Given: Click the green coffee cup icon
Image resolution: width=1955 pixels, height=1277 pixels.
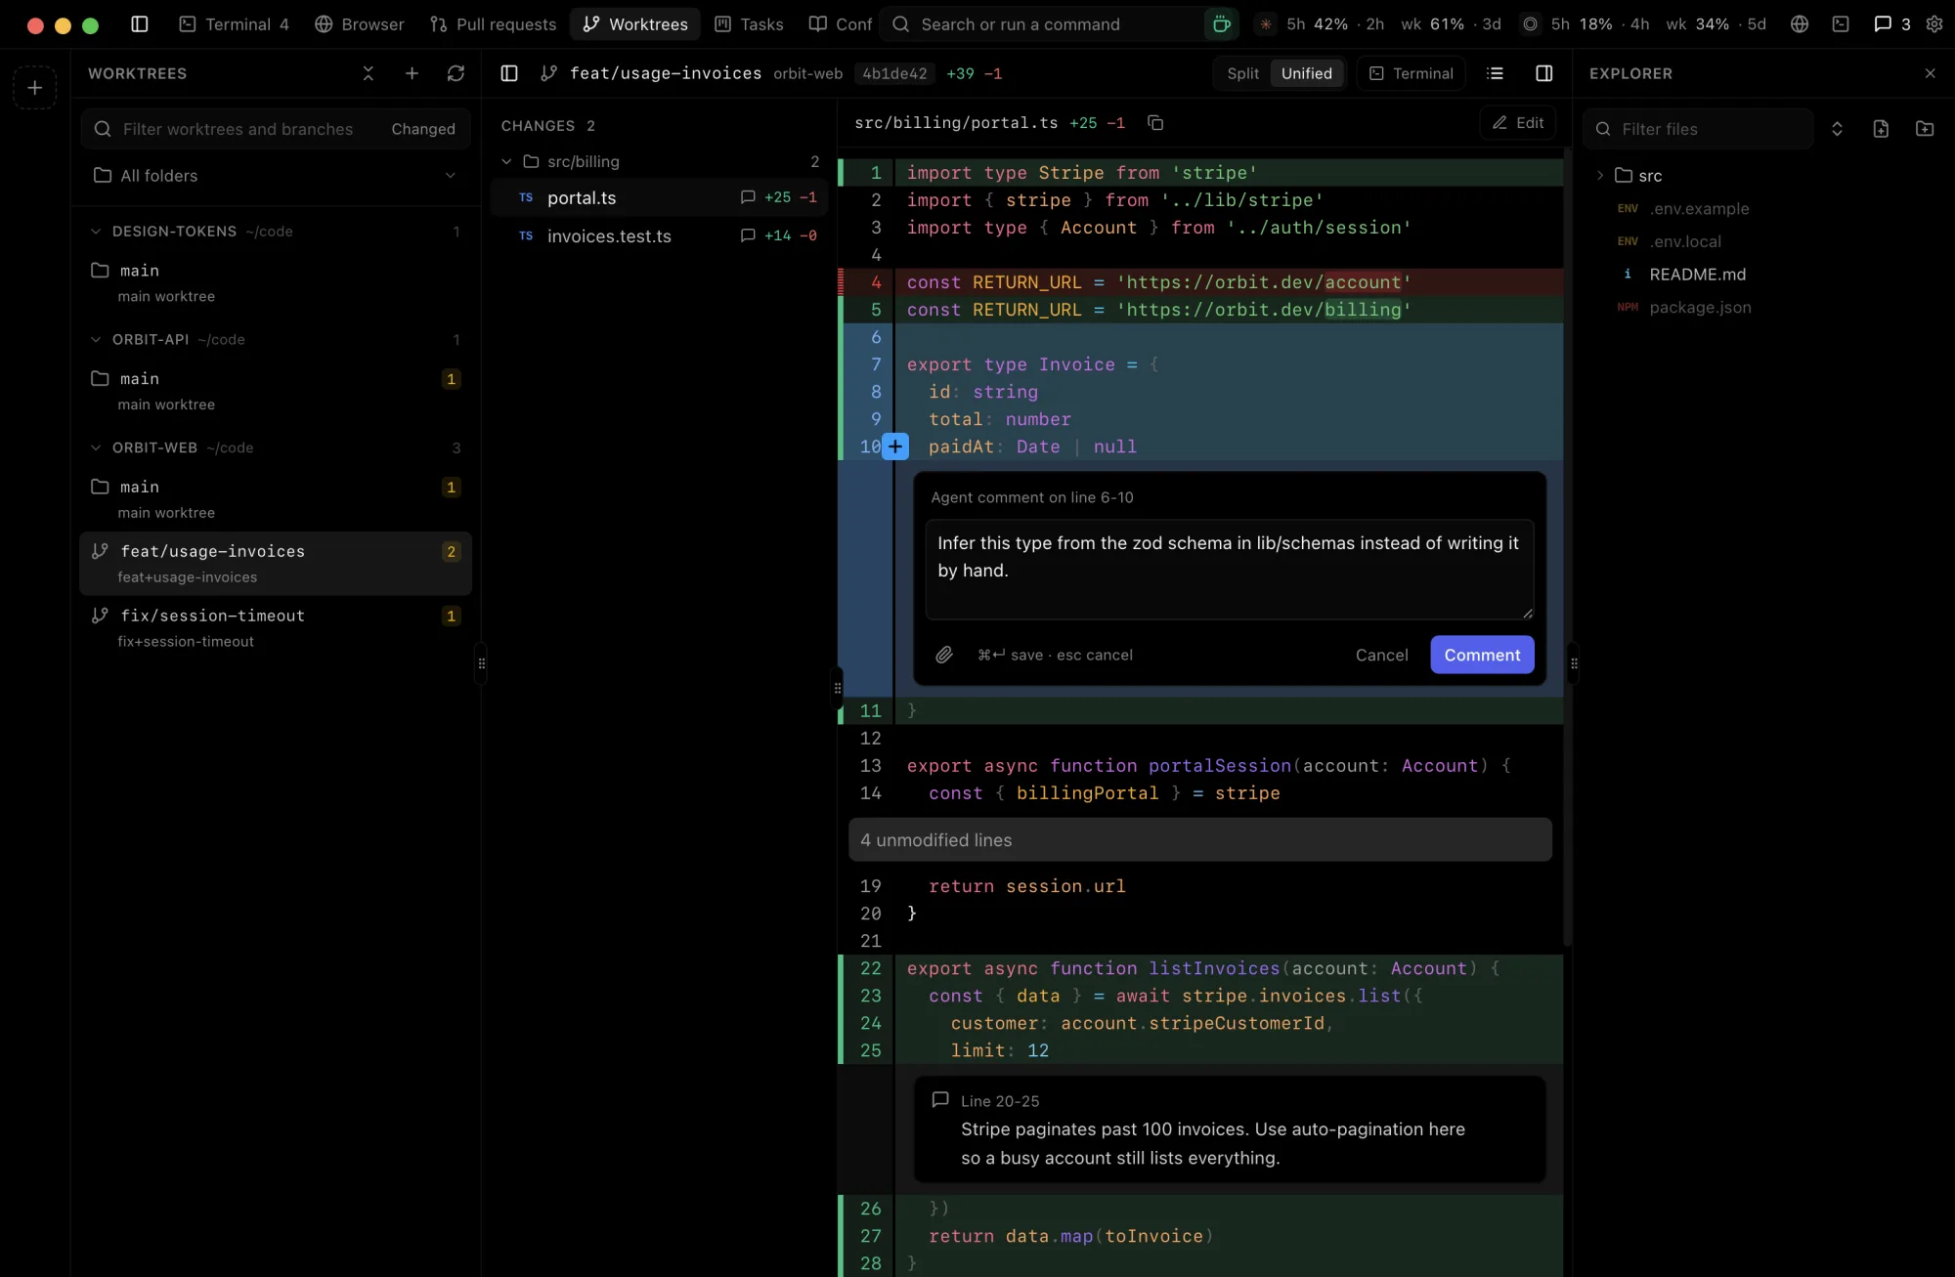Looking at the screenshot, I should pyautogui.click(x=1222, y=24).
